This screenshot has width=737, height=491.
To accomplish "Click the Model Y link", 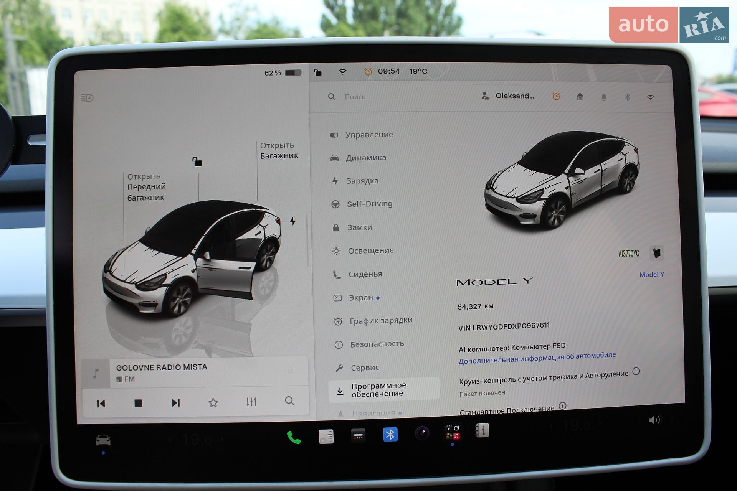I will pyautogui.click(x=651, y=274).
